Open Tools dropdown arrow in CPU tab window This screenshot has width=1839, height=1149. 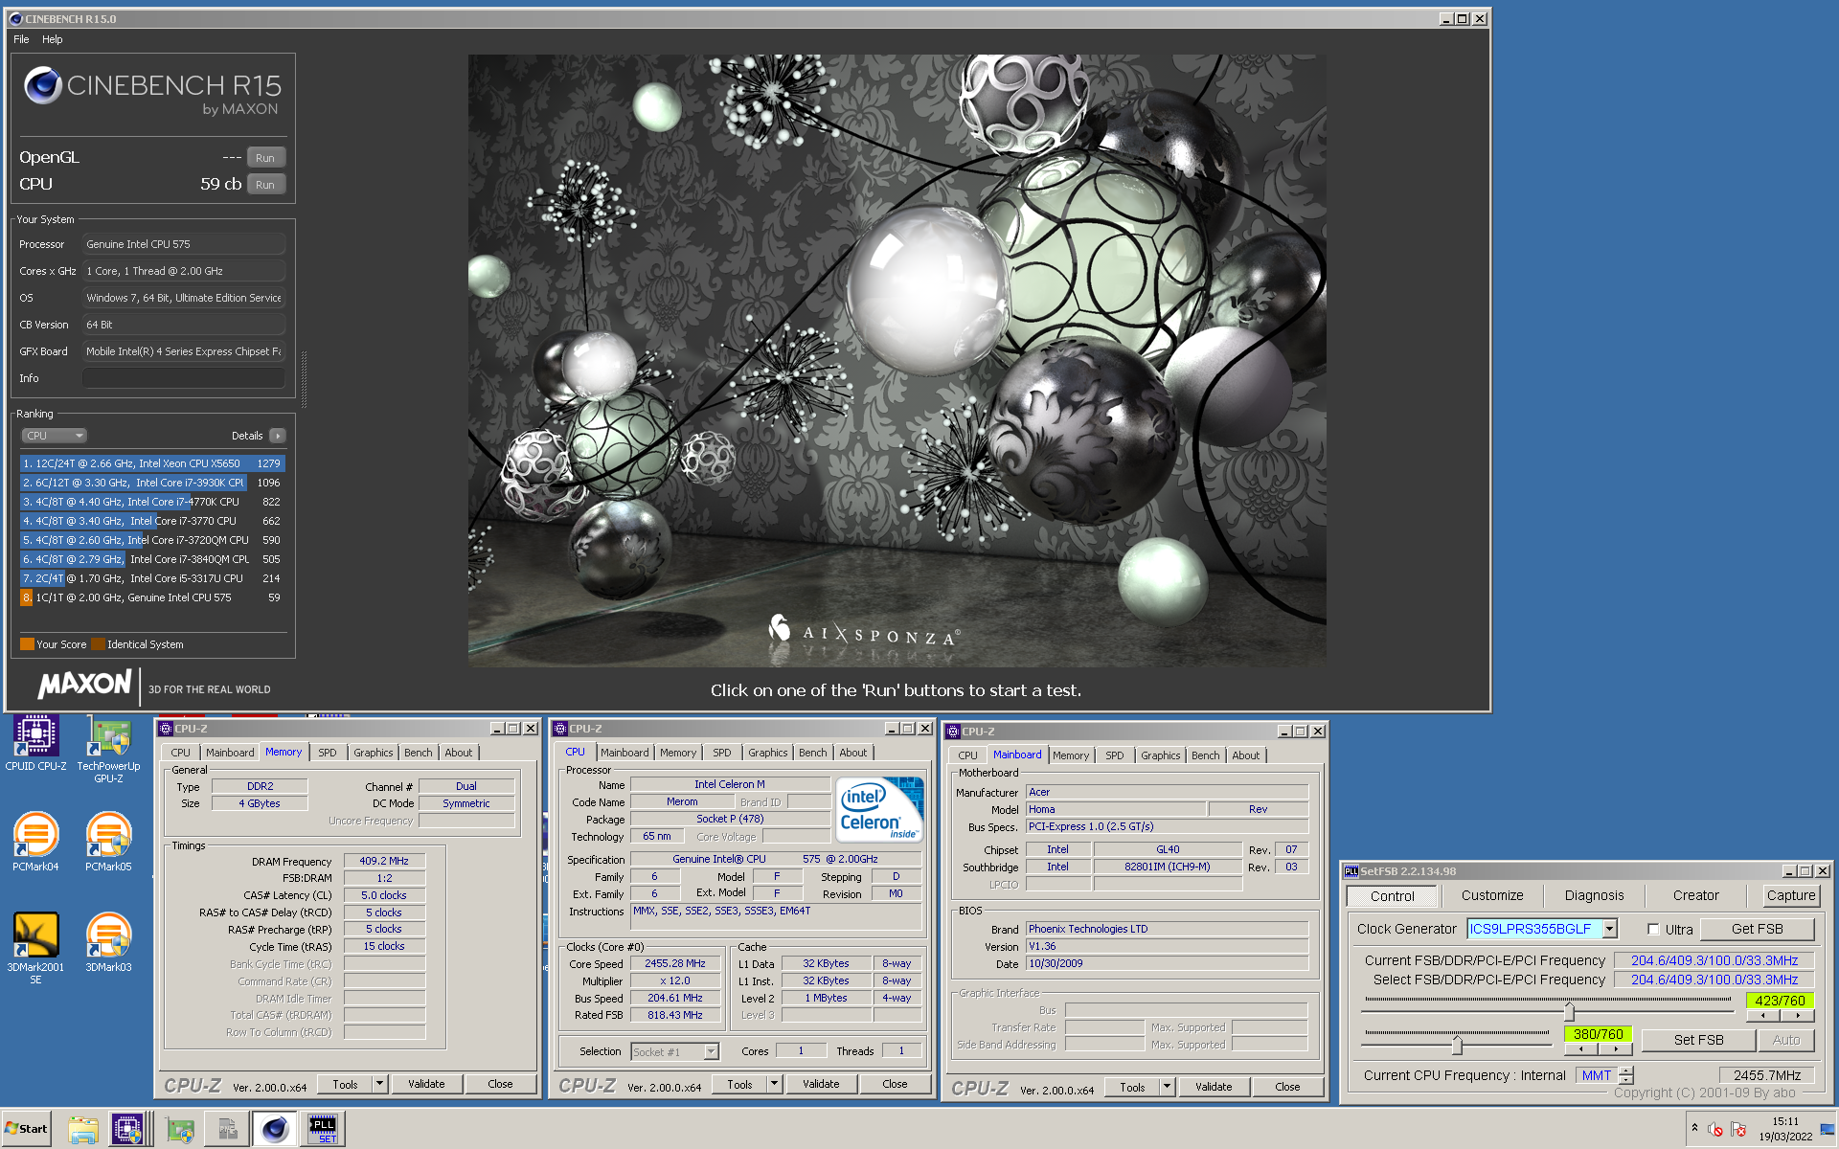pos(775,1084)
